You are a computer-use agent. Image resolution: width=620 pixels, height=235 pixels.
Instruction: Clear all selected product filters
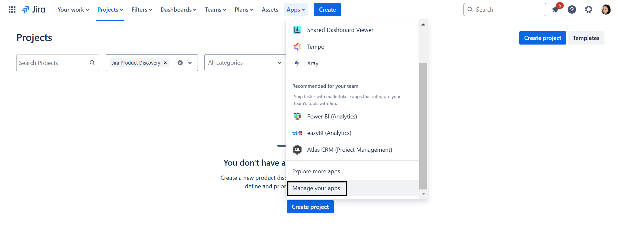[x=180, y=63]
